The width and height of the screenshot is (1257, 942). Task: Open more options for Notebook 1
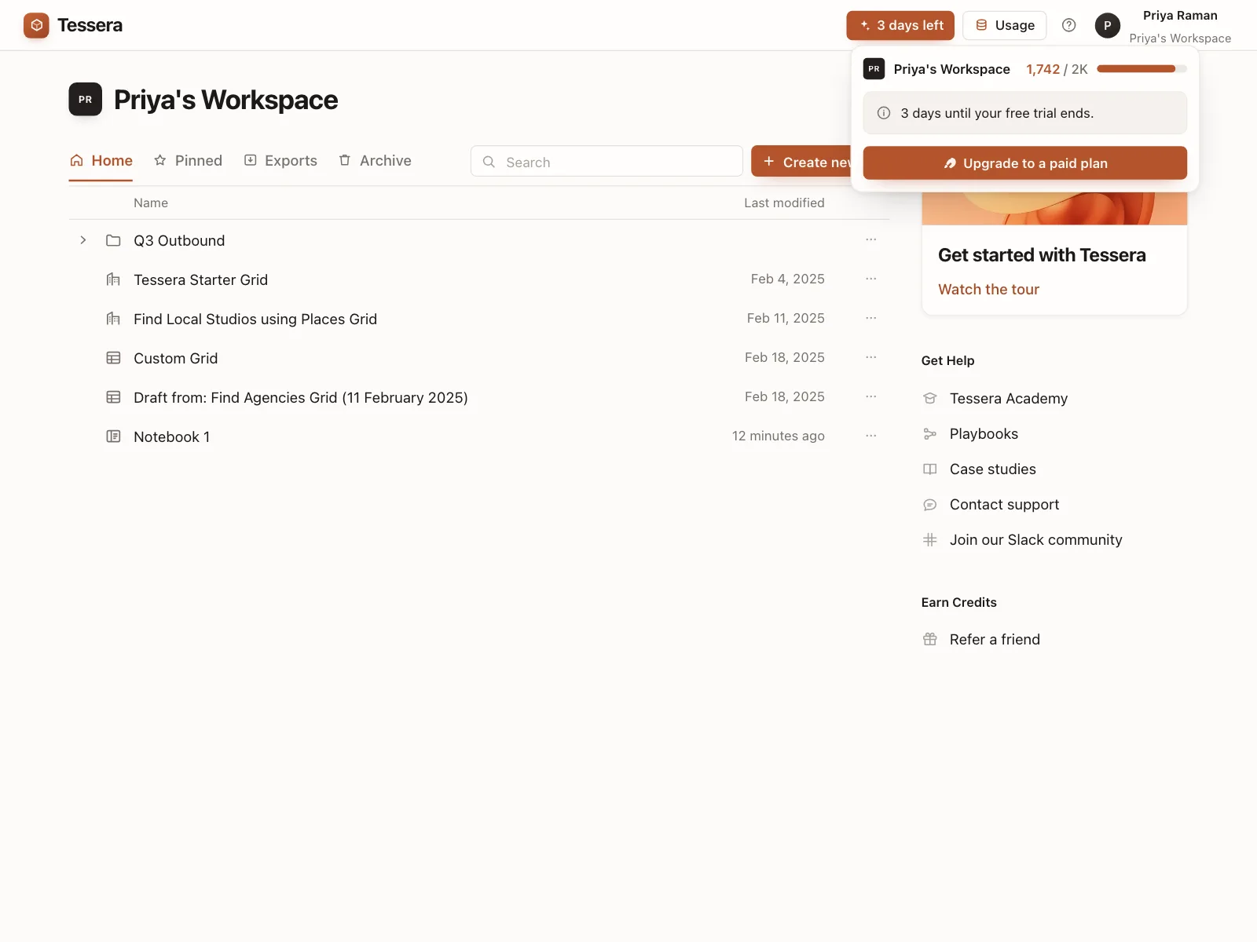click(870, 436)
